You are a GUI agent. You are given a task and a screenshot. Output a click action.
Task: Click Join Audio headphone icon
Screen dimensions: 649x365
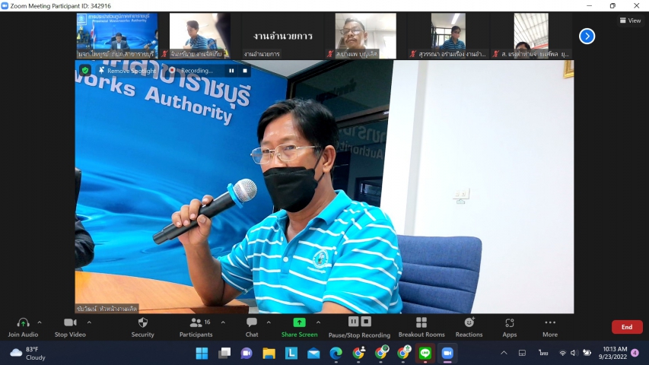pyautogui.click(x=23, y=322)
